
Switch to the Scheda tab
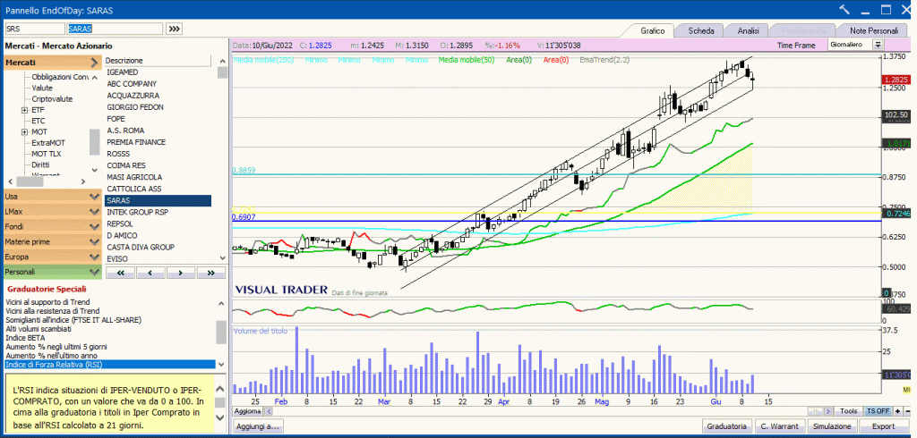[x=700, y=30]
